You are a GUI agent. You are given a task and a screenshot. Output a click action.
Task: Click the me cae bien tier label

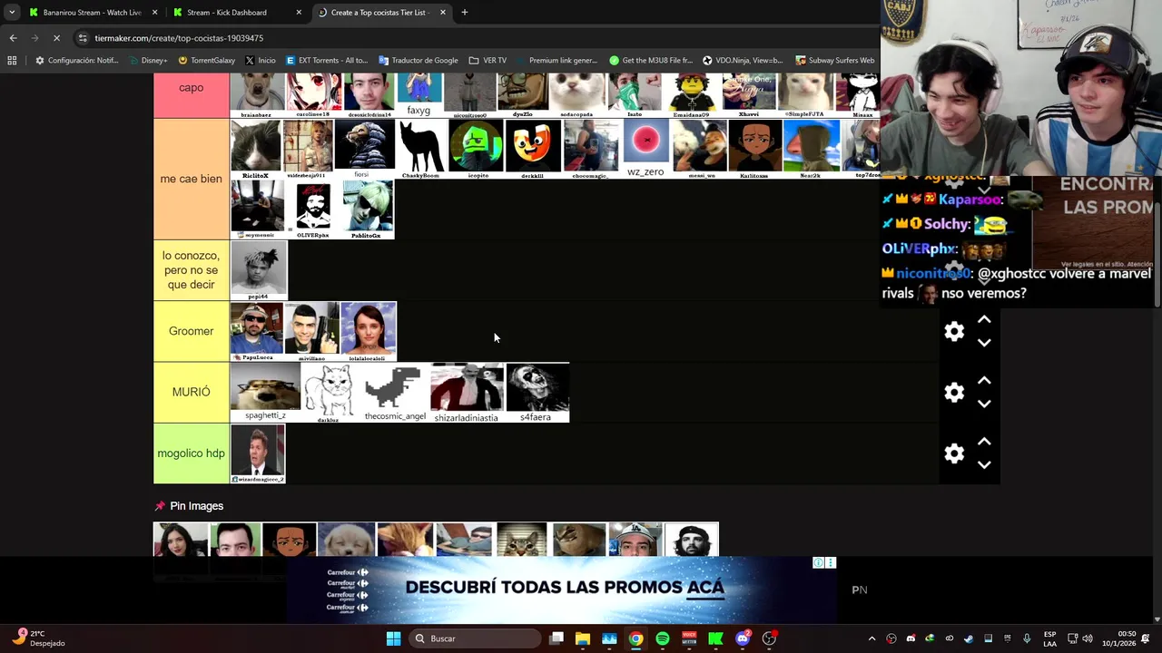[191, 179]
